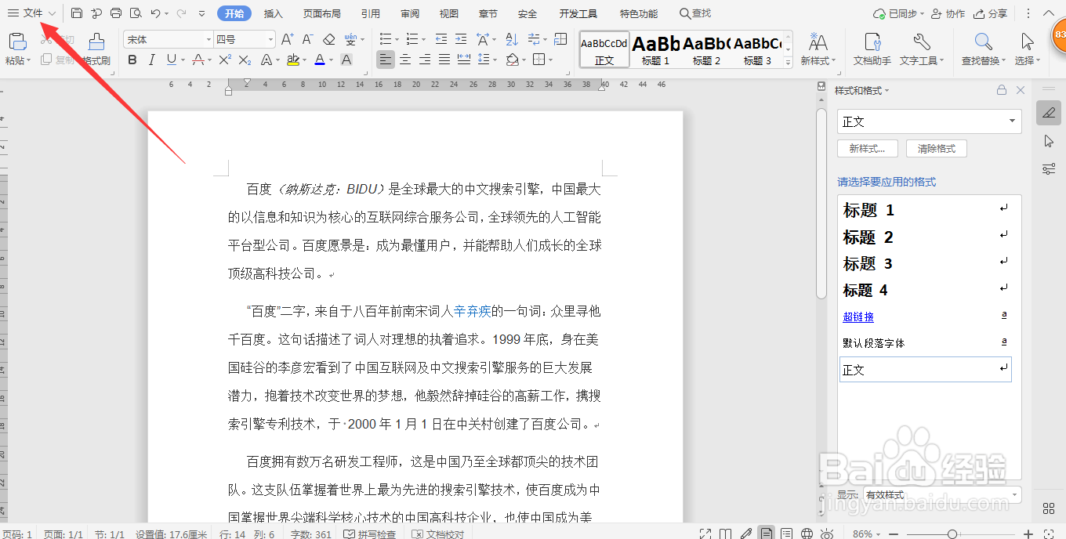
Task: Click the 查找 search box in ribbon
Action: (695, 13)
